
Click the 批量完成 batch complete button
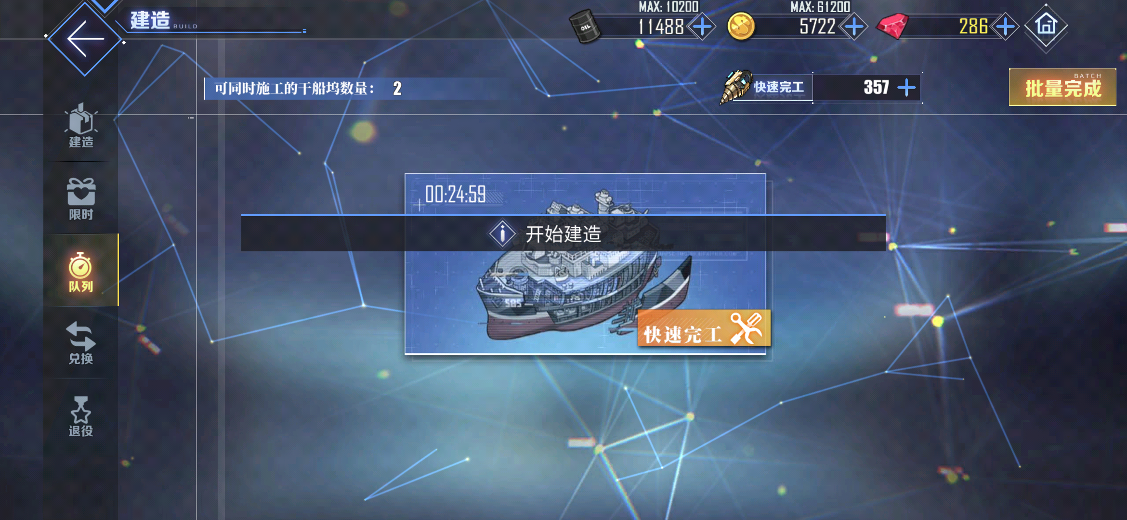[1062, 87]
